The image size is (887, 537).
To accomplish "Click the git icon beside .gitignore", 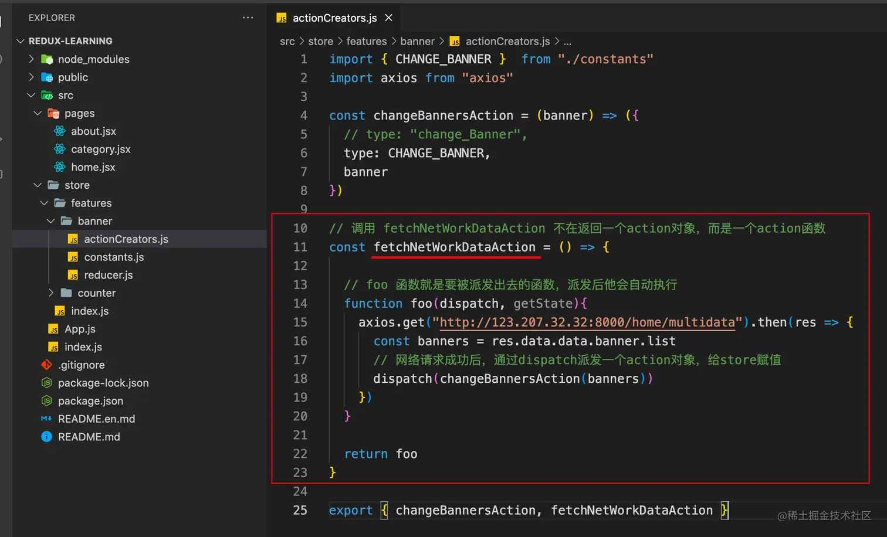I will click(47, 365).
